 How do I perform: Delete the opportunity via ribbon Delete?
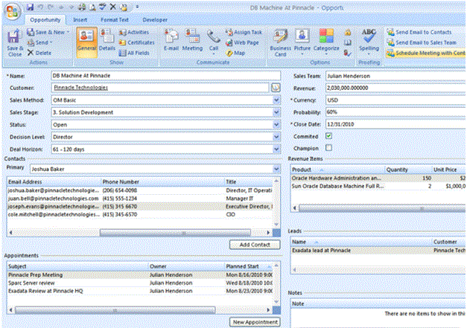(x=39, y=53)
